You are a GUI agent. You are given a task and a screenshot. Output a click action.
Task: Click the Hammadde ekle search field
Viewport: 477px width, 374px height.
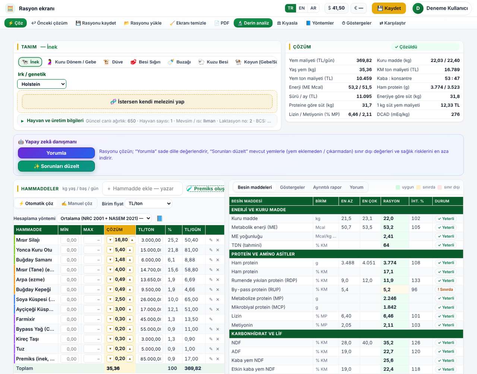pyautogui.click(x=143, y=189)
